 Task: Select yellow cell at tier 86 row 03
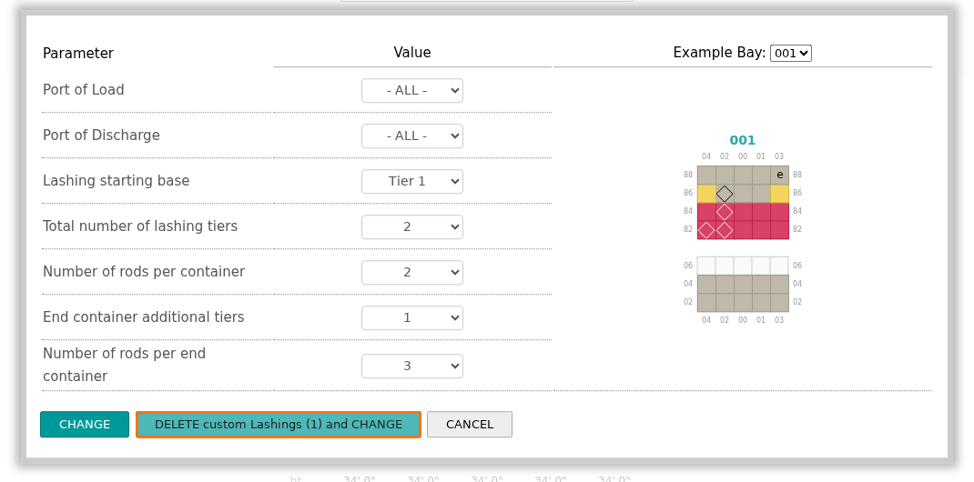779,194
